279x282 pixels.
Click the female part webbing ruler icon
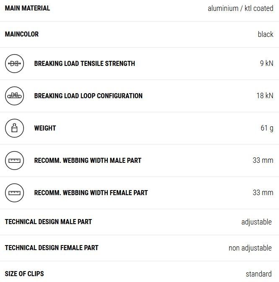(x=15, y=193)
